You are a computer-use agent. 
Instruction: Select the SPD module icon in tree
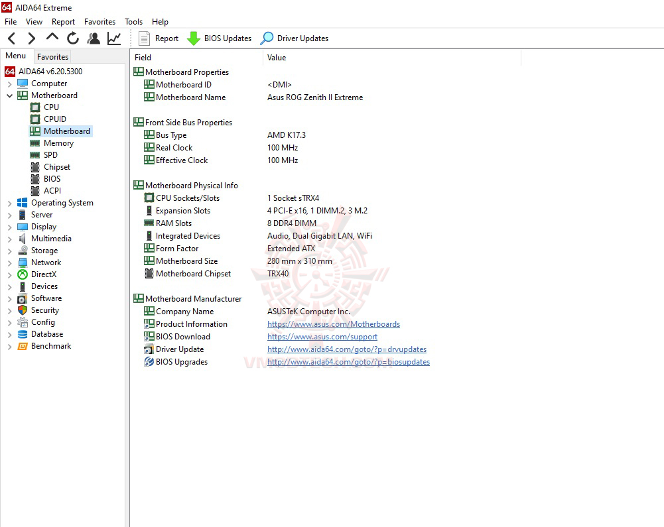coord(35,155)
